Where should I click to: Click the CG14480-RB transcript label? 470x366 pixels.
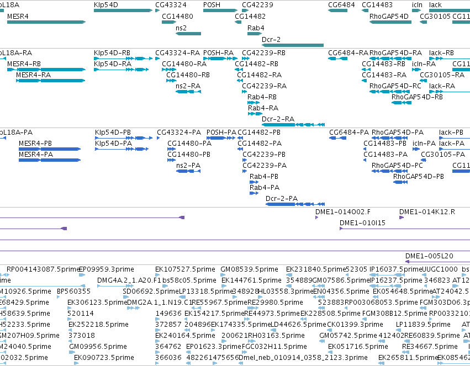188,75
